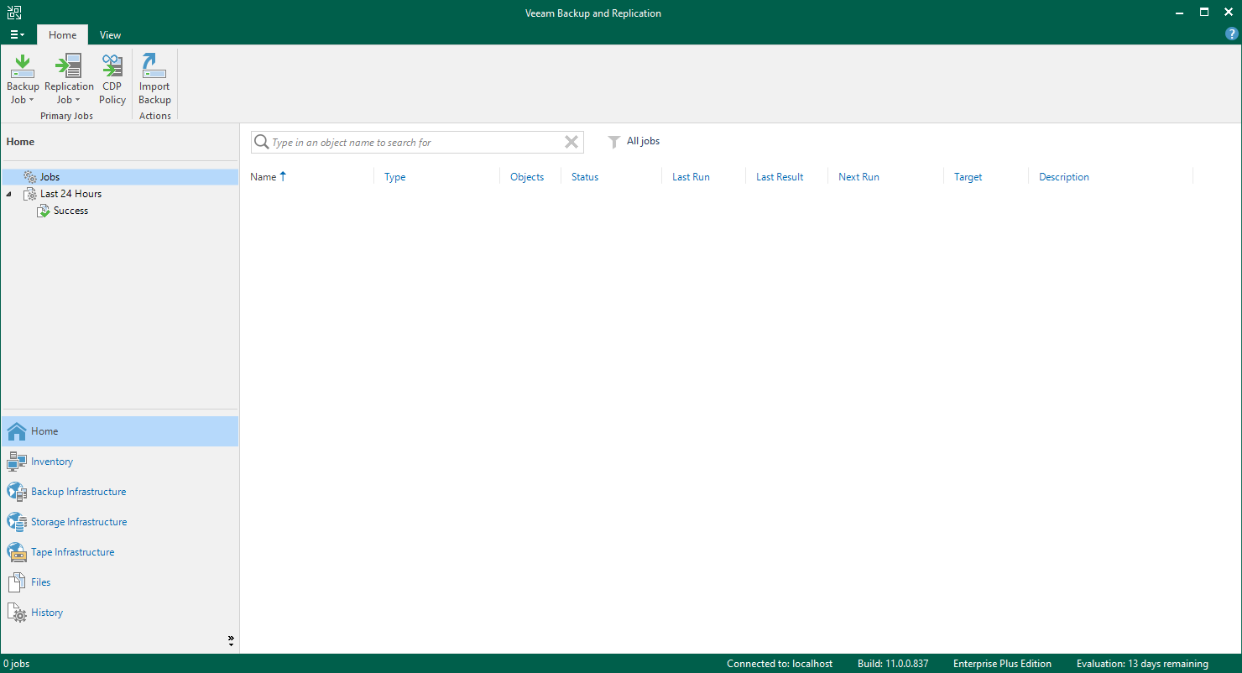Open the Storage Infrastructure view
Viewport: 1242px width, 673px height.
coord(120,522)
